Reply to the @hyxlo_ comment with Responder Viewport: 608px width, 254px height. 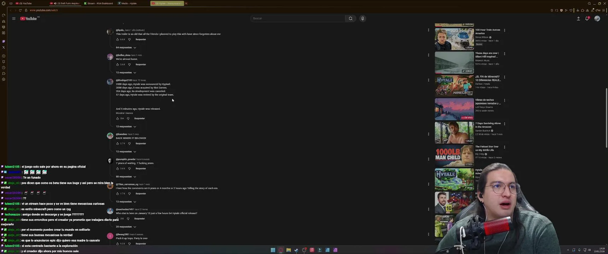[141, 40]
